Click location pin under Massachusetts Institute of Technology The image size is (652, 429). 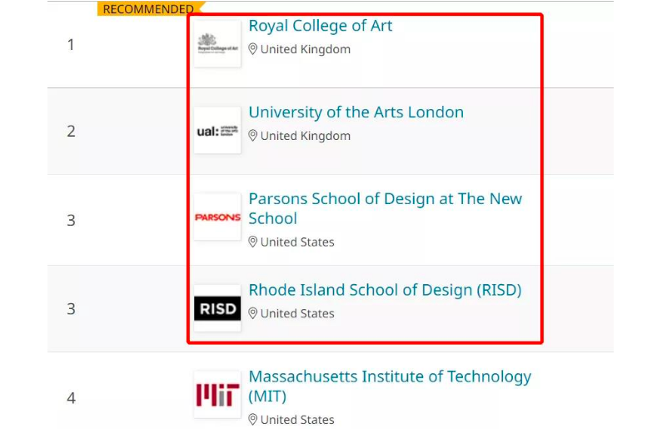click(x=253, y=420)
